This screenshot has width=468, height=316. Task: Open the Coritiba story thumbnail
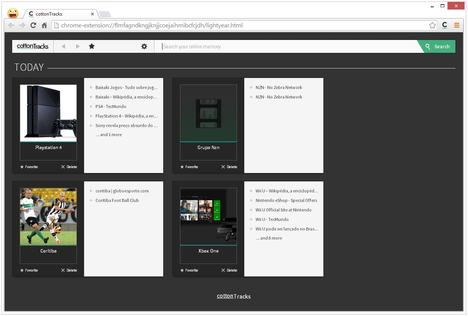click(x=48, y=216)
